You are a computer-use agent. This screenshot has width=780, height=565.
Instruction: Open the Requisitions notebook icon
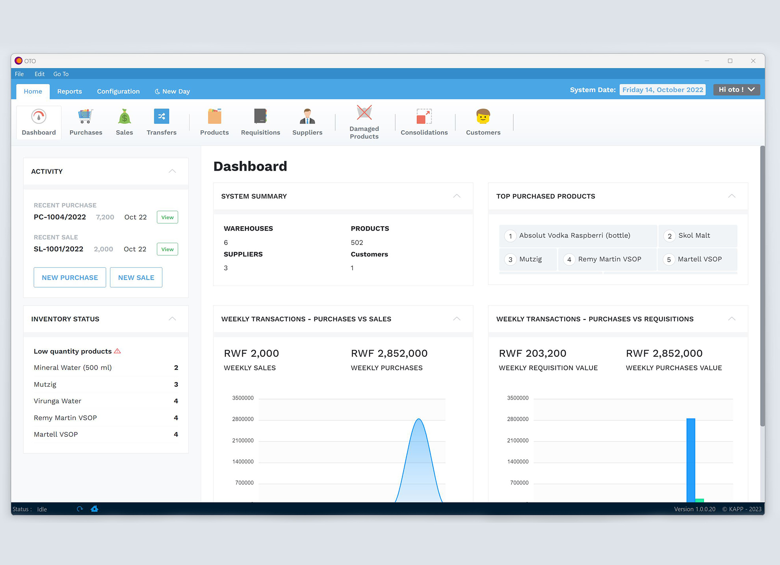[x=260, y=117]
